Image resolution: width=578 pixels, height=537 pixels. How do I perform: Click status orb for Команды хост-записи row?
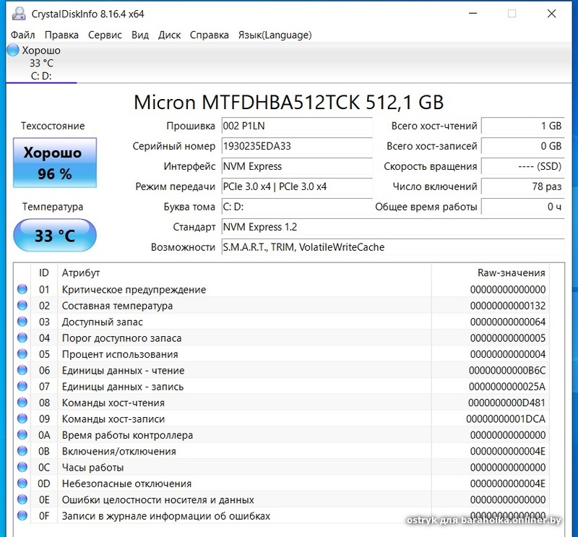(22, 418)
